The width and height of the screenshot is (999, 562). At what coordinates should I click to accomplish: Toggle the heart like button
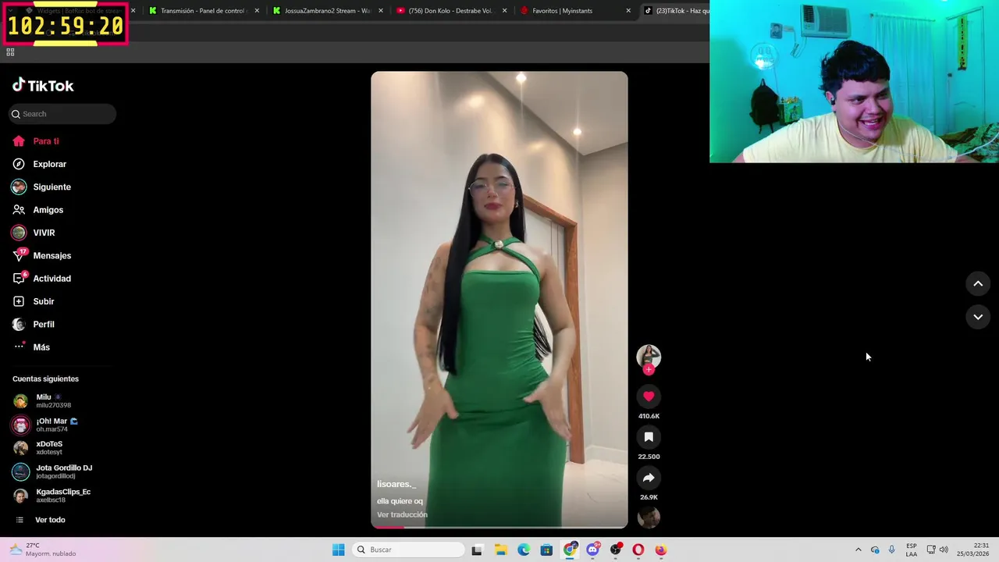pos(649,397)
